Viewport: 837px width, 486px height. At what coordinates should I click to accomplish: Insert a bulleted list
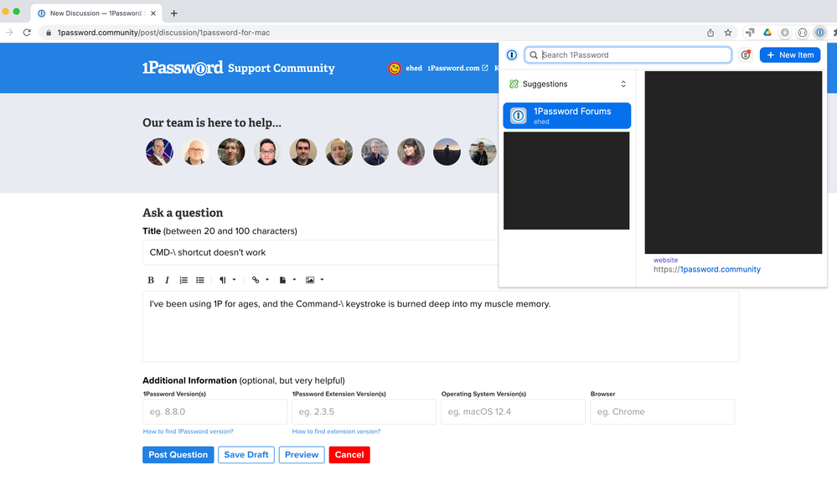tap(200, 280)
